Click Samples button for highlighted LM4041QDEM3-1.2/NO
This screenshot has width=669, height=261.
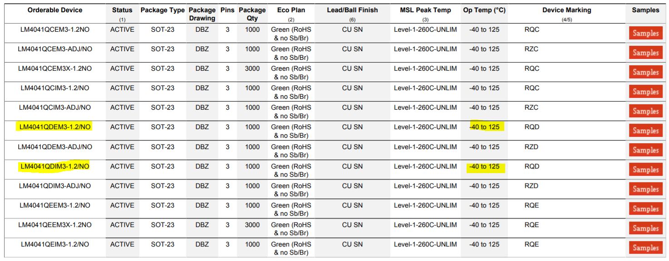point(645,130)
